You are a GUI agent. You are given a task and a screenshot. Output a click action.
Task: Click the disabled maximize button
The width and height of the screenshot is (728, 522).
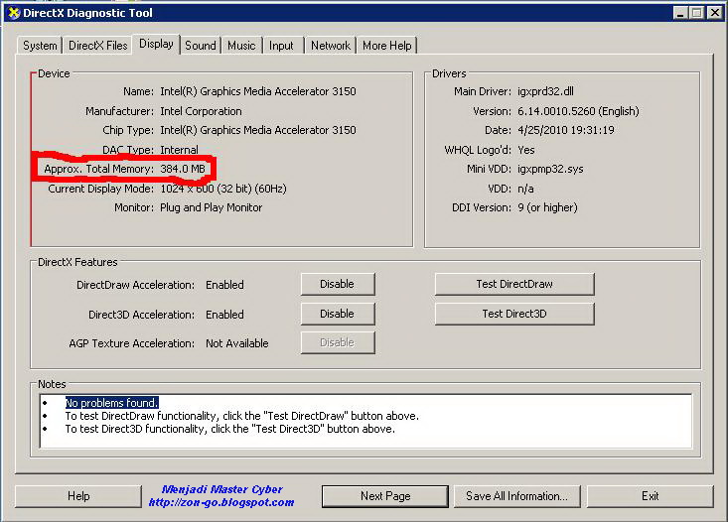pos(696,13)
